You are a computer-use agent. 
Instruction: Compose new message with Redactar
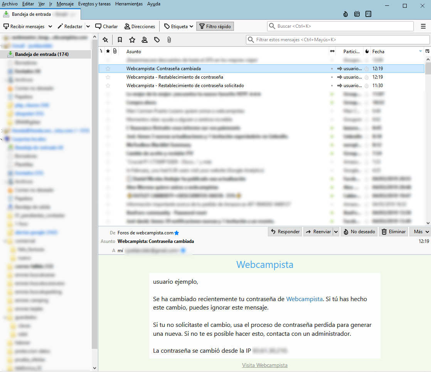coord(70,26)
